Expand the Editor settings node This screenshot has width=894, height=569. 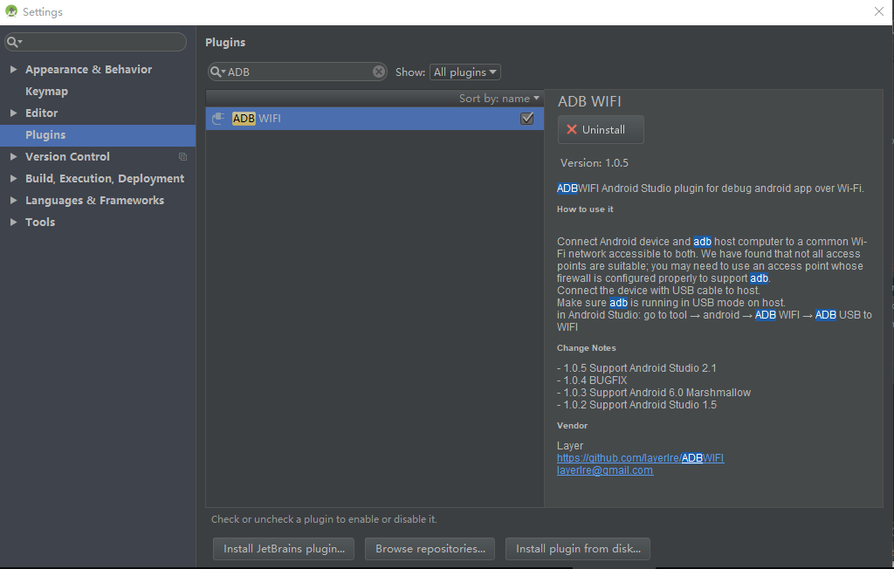(x=13, y=113)
